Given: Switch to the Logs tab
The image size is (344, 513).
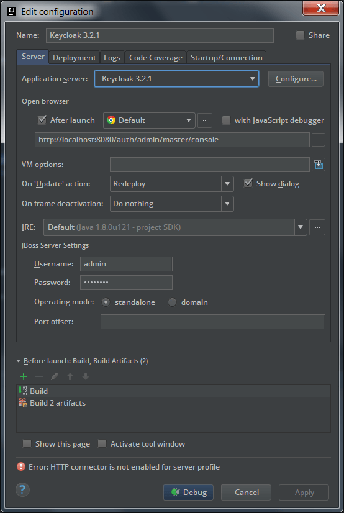Looking at the screenshot, I should (112, 58).
